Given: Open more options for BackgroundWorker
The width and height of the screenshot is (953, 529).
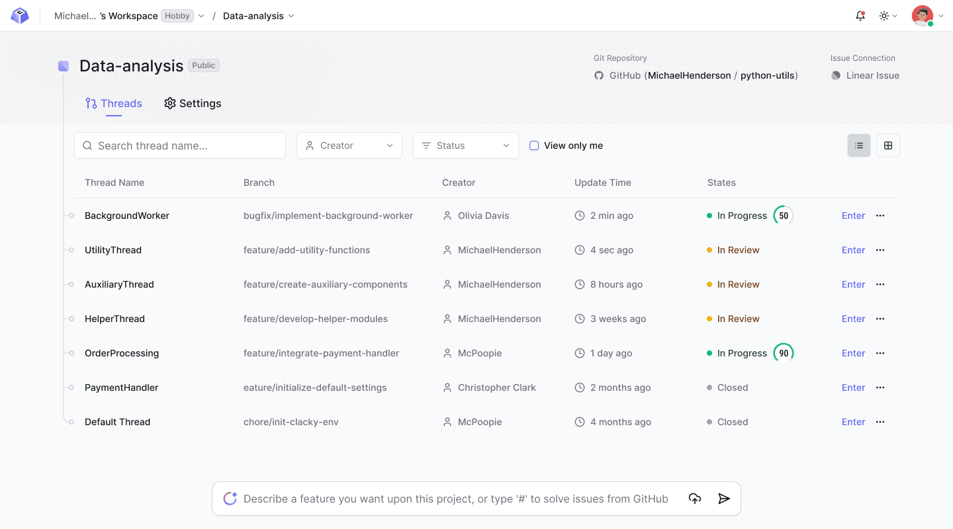Looking at the screenshot, I should tap(880, 216).
